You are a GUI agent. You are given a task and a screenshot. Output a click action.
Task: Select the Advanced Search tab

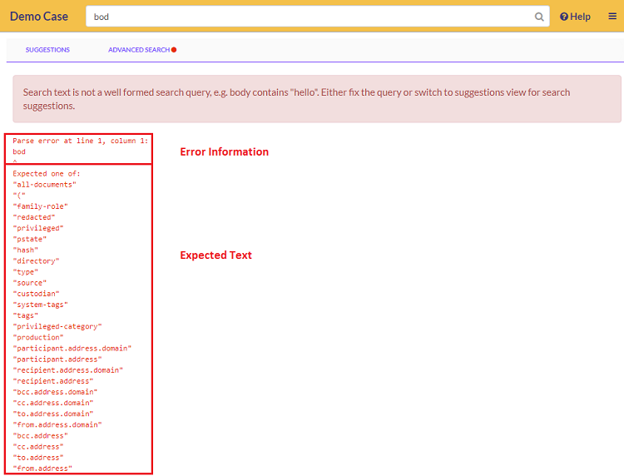(138, 50)
